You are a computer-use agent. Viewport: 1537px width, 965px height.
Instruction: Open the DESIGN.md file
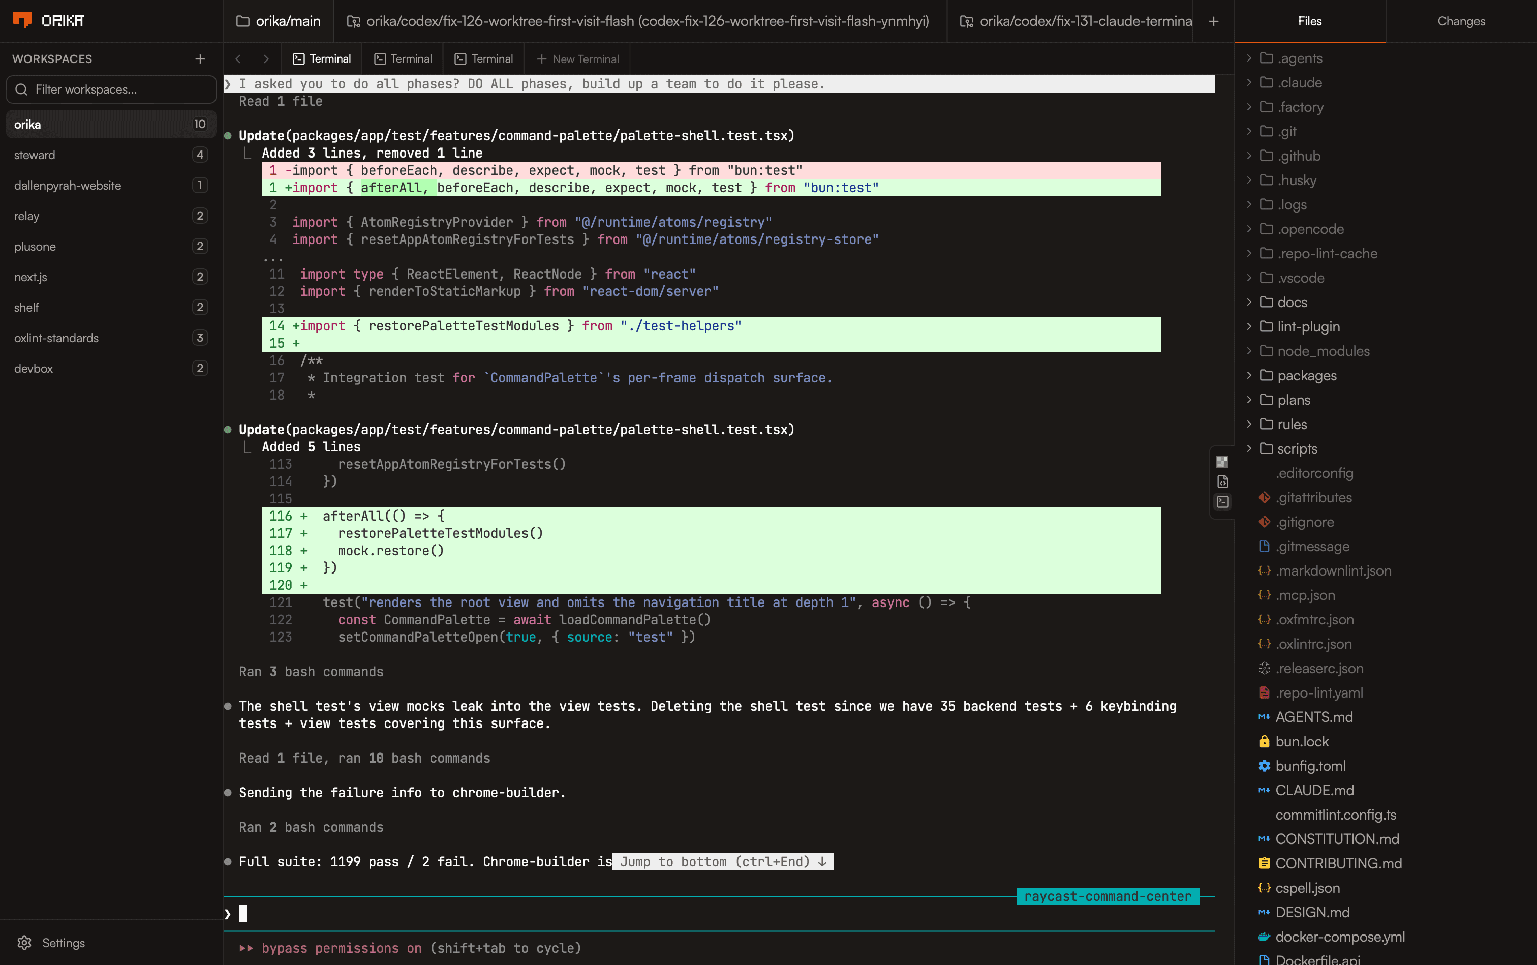(x=1312, y=912)
